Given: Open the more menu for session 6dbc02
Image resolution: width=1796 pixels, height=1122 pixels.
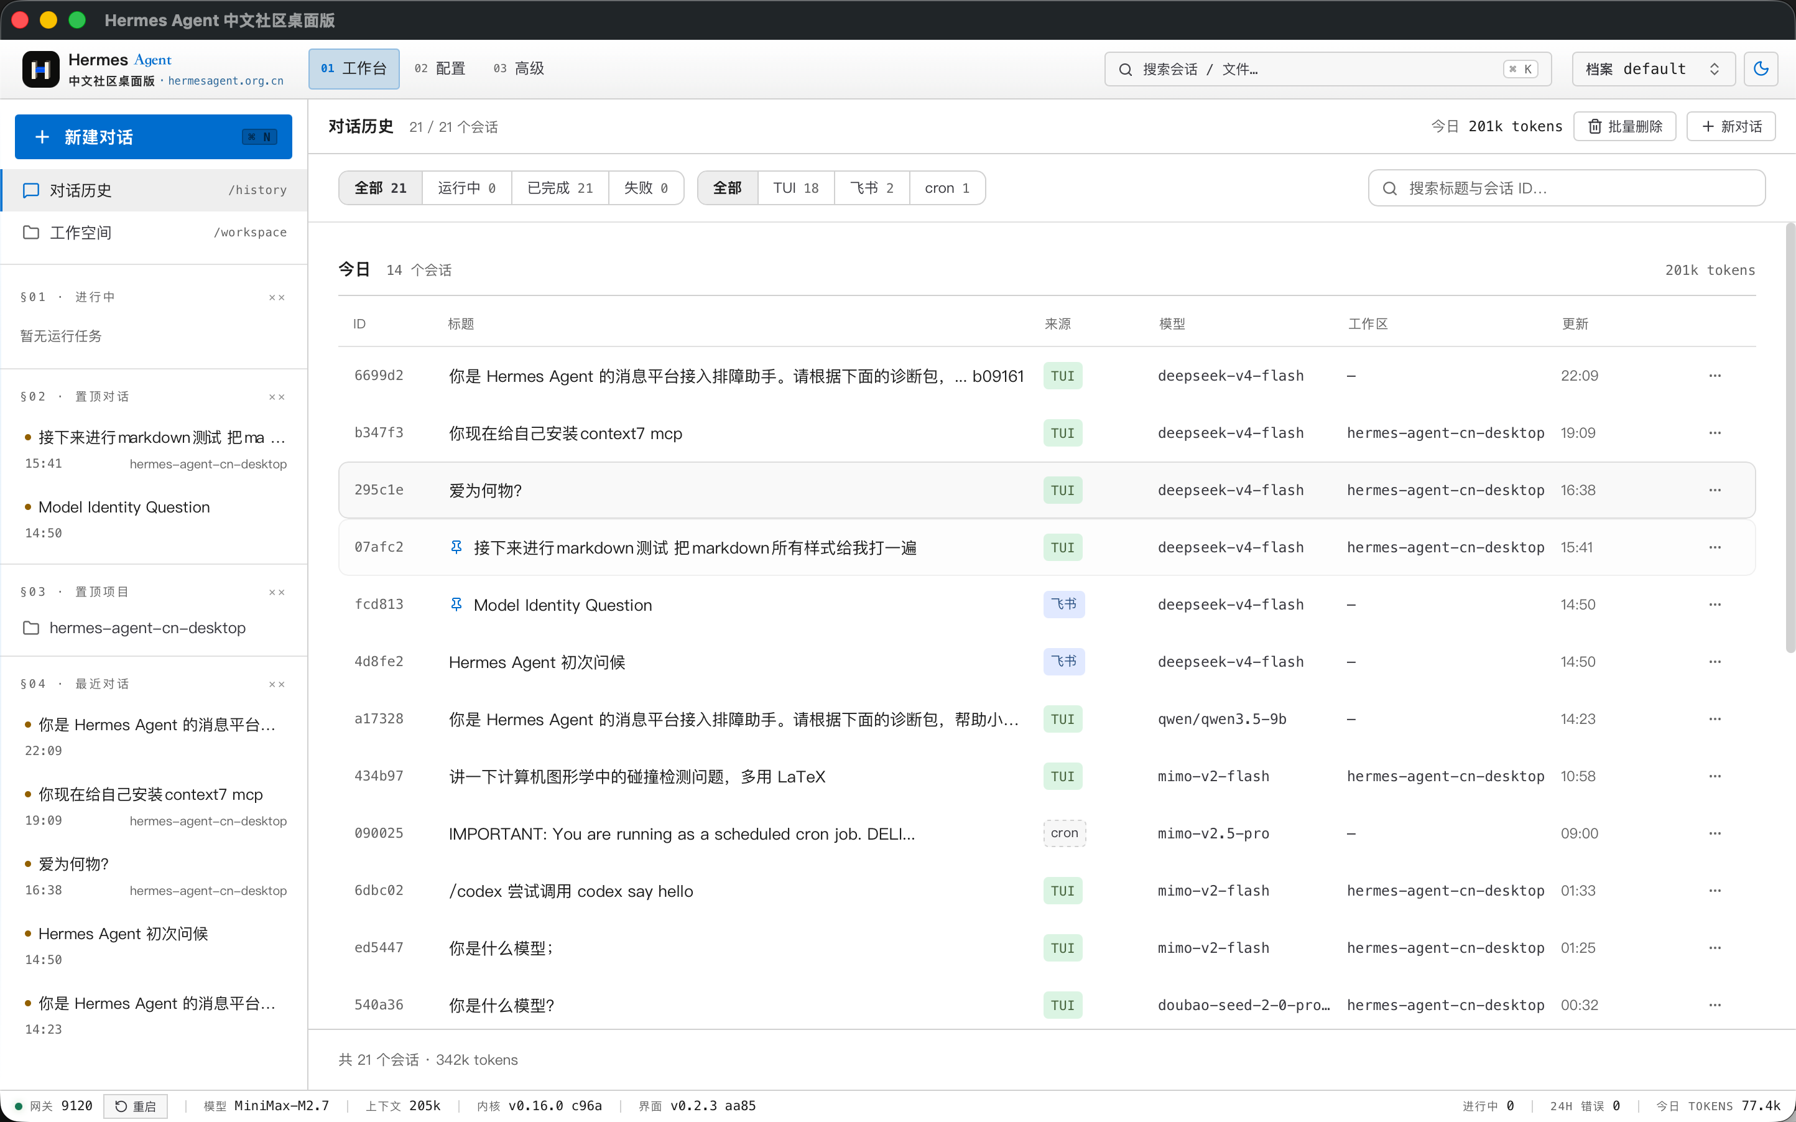Looking at the screenshot, I should pyautogui.click(x=1715, y=891).
